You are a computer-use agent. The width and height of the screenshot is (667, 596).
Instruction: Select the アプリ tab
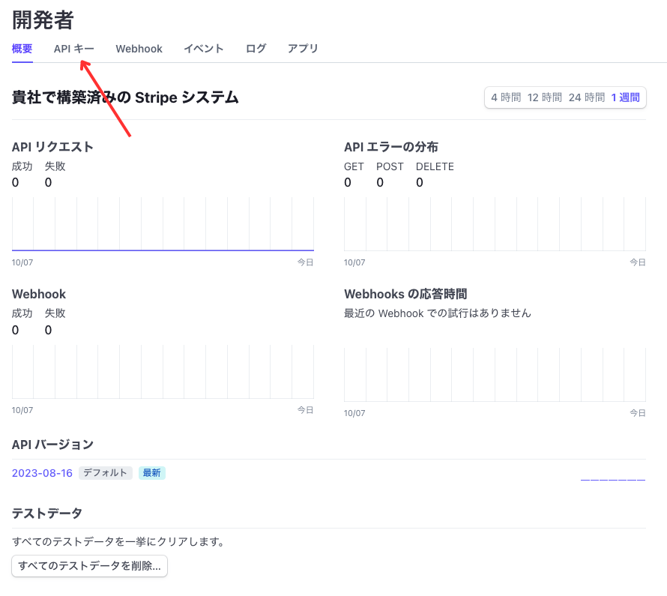pyautogui.click(x=303, y=49)
